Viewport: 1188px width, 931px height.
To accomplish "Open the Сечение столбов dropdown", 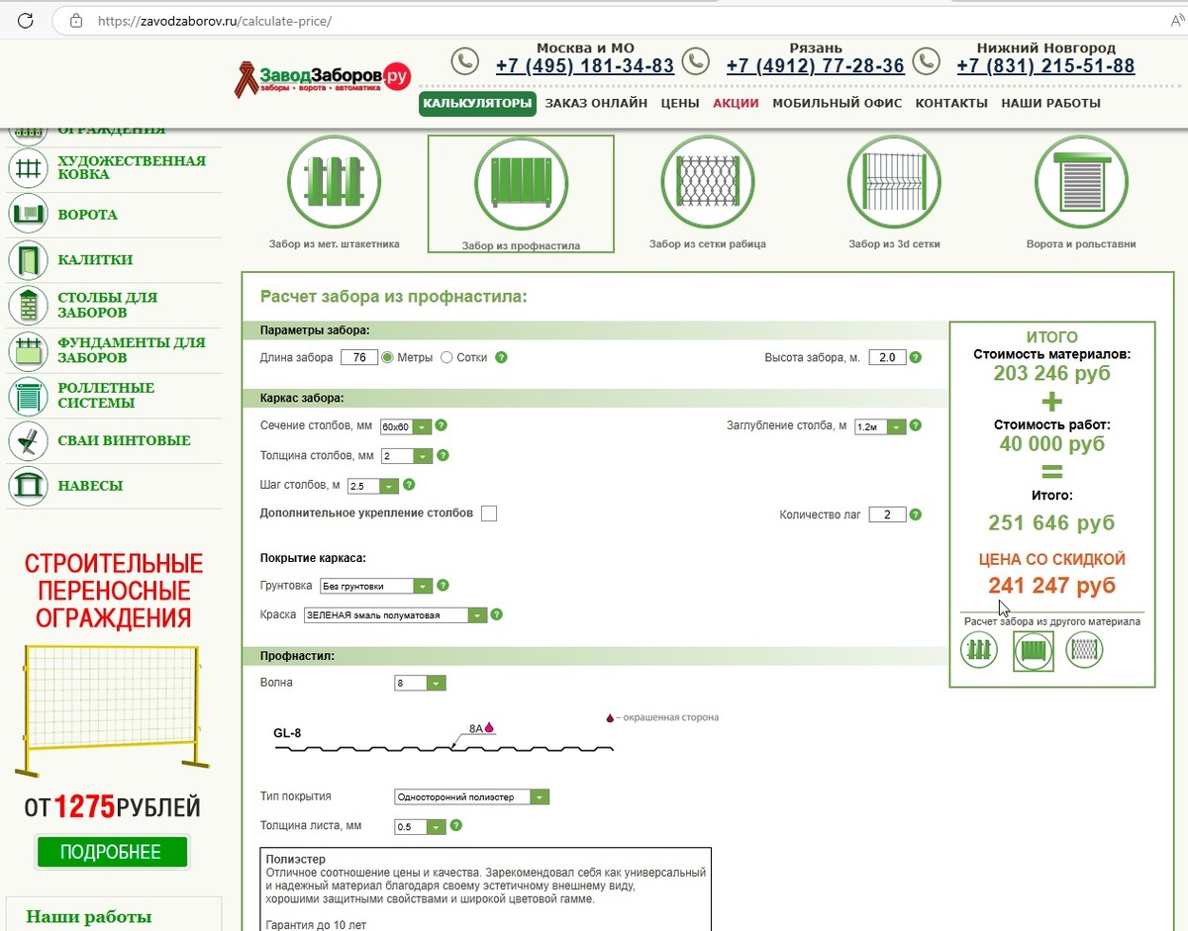I will pyautogui.click(x=406, y=426).
